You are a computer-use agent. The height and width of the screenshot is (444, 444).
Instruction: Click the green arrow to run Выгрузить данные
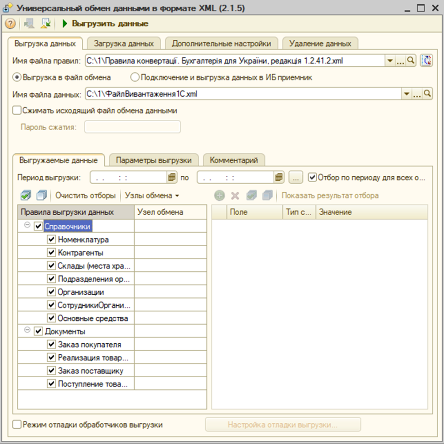[x=65, y=24]
